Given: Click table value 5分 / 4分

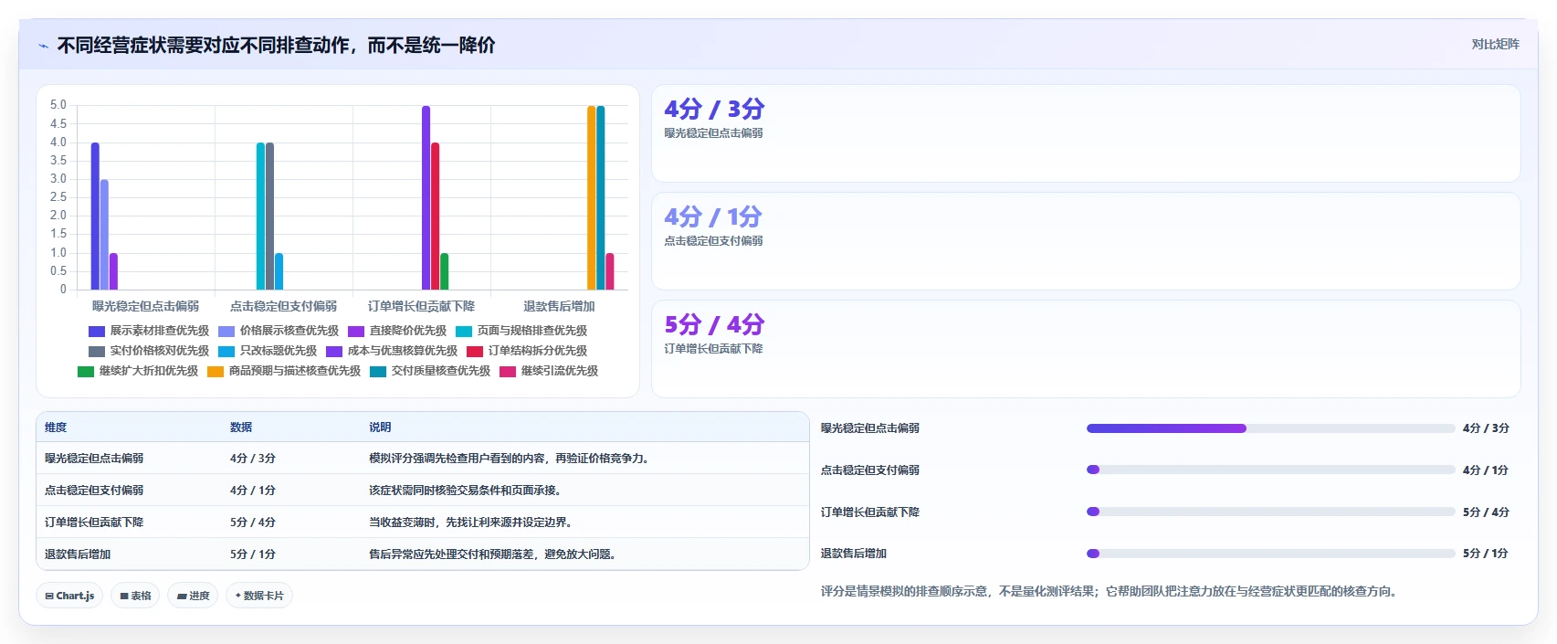Looking at the screenshot, I should pos(253,523).
